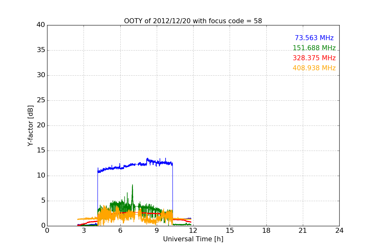377x251 pixels.
Task: Click the y-axis tick label 15
Action: pos(41,151)
